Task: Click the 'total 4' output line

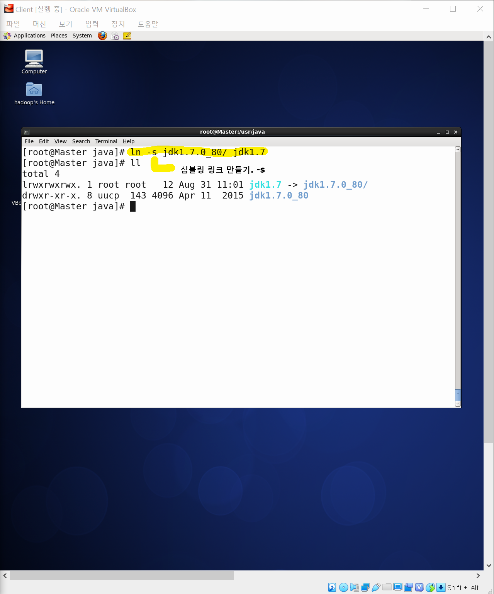Action: point(41,174)
